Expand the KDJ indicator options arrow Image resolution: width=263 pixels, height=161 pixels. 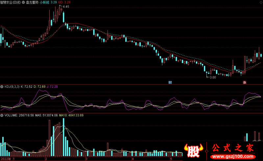point(2,87)
